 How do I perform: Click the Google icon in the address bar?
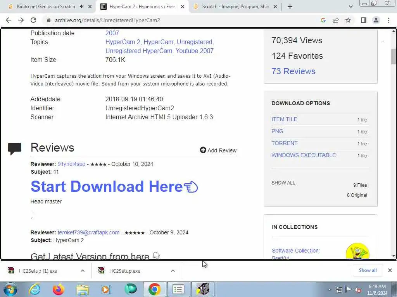click(323, 20)
